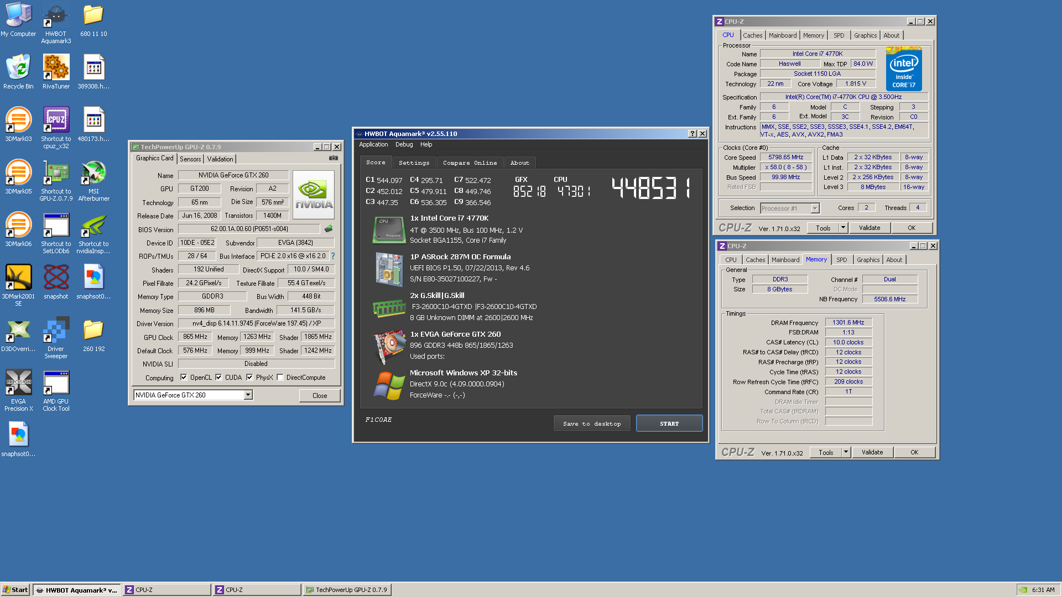Viewport: 1062px width, 597px height.
Task: Open Graphics tab in lower CPU-Z window
Action: 868,260
